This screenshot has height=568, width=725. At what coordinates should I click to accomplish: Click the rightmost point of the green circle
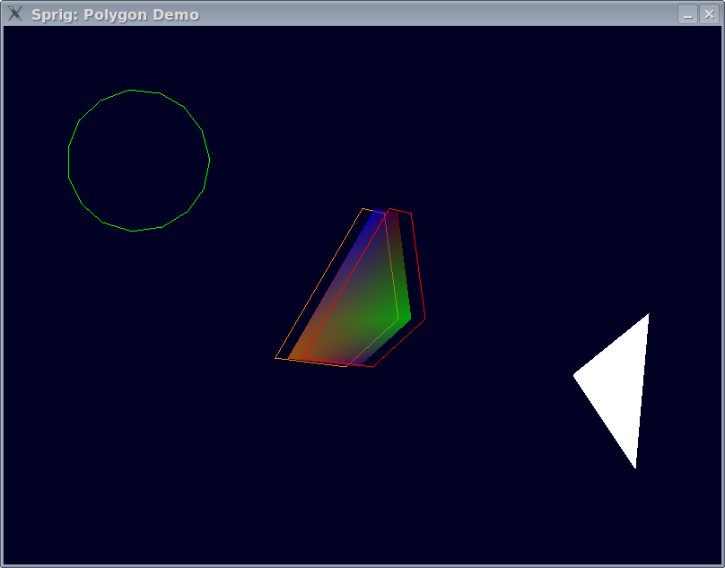click(209, 161)
